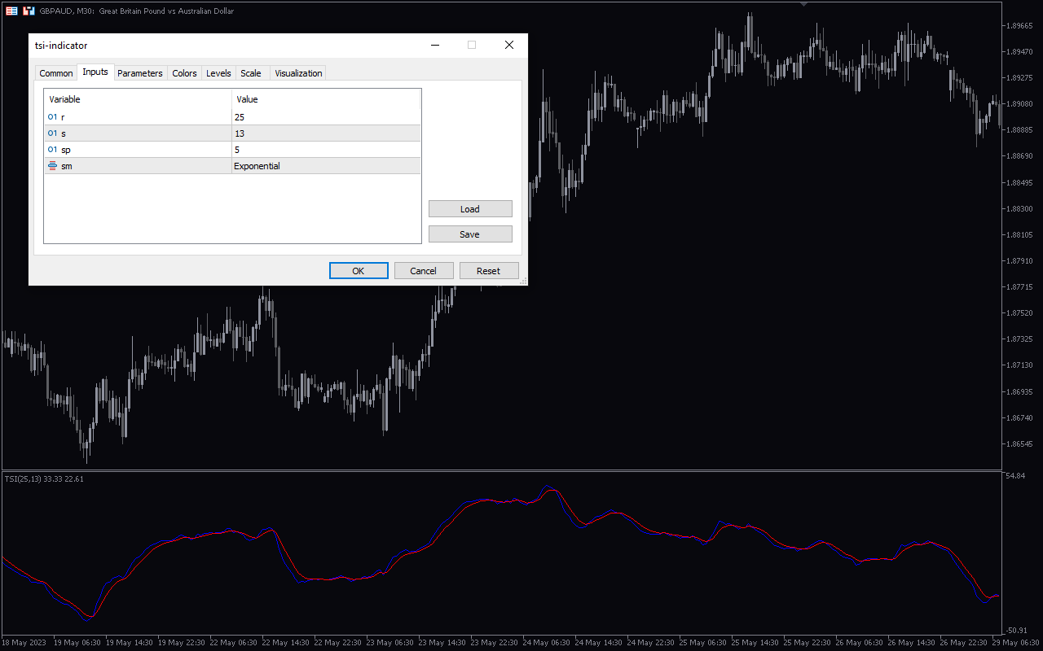1043x651 pixels.
Task: Click the integer type icon beside s
Action: [x=53, y=133]
